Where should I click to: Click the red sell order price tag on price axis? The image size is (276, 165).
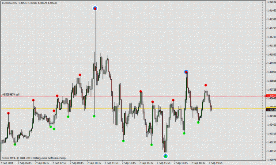tap(271, 96)
